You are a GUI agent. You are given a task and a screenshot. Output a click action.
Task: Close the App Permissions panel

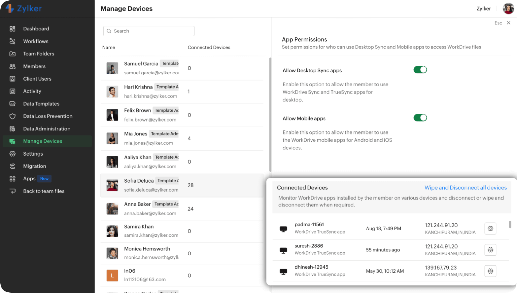pyautogui.click(x=509, y=23)
